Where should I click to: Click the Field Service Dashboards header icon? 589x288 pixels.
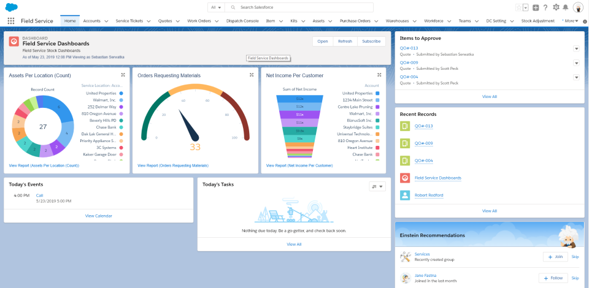[14, 41]
